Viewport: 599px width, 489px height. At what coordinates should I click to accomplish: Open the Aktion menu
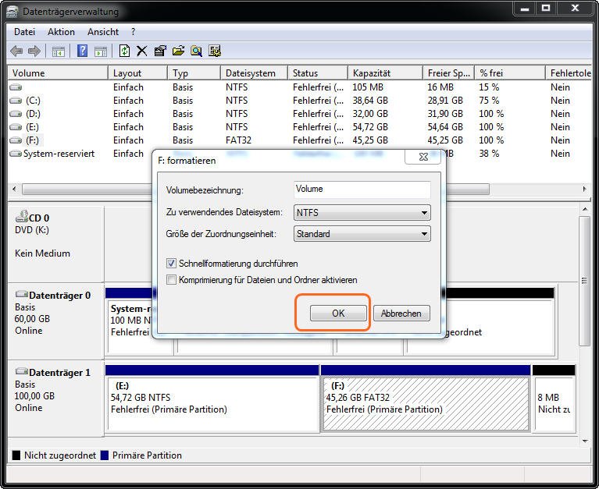point(61,32)
